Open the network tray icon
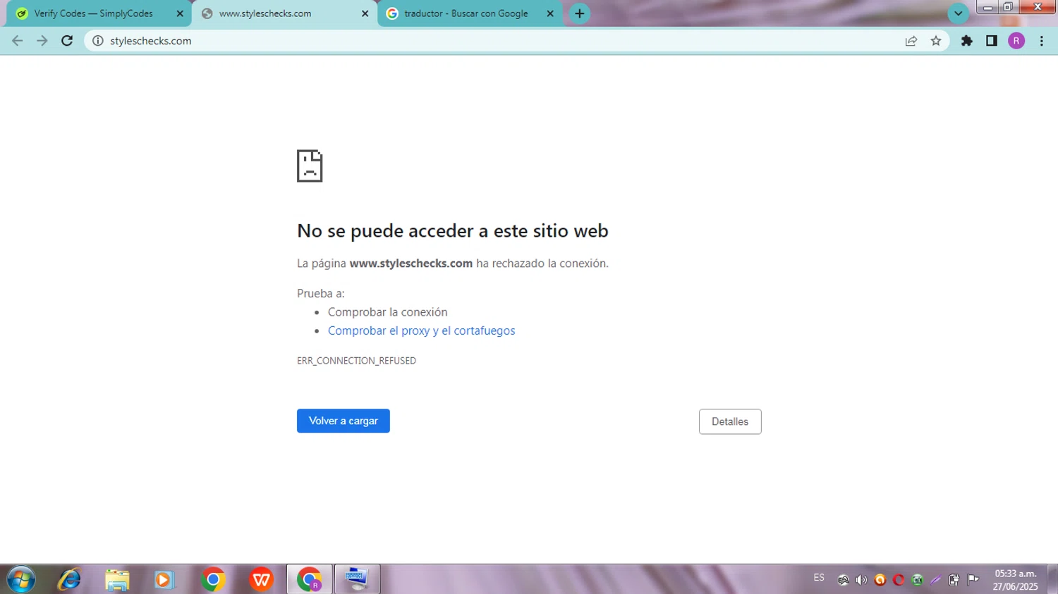The image size is (1058, 594). [x=843, y=580]
